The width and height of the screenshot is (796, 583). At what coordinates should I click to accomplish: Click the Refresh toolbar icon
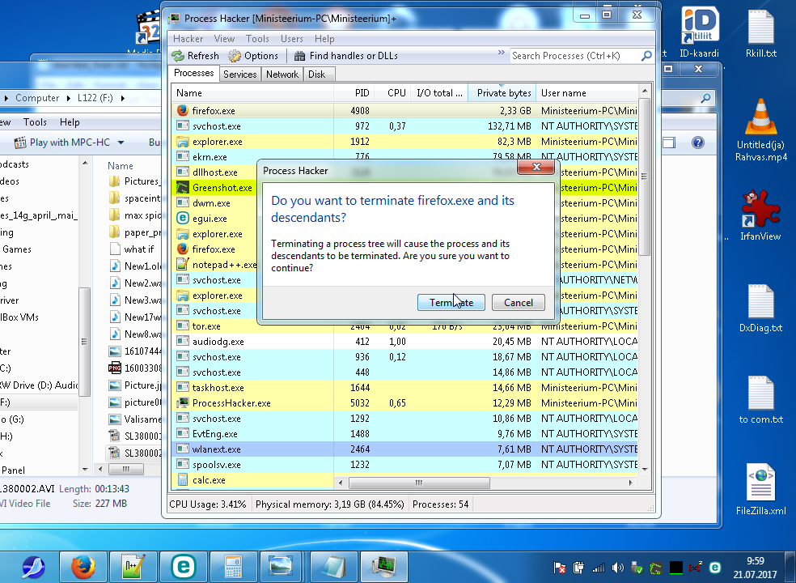tap(178, 56)
